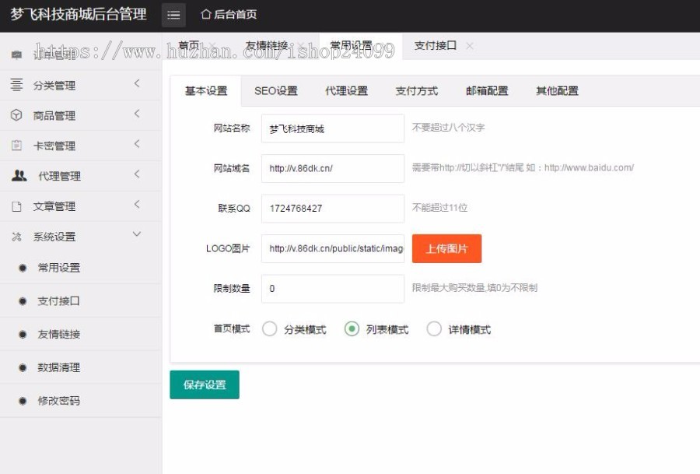
Task: Click inside the 联系QQ input field
Action: 332,208
